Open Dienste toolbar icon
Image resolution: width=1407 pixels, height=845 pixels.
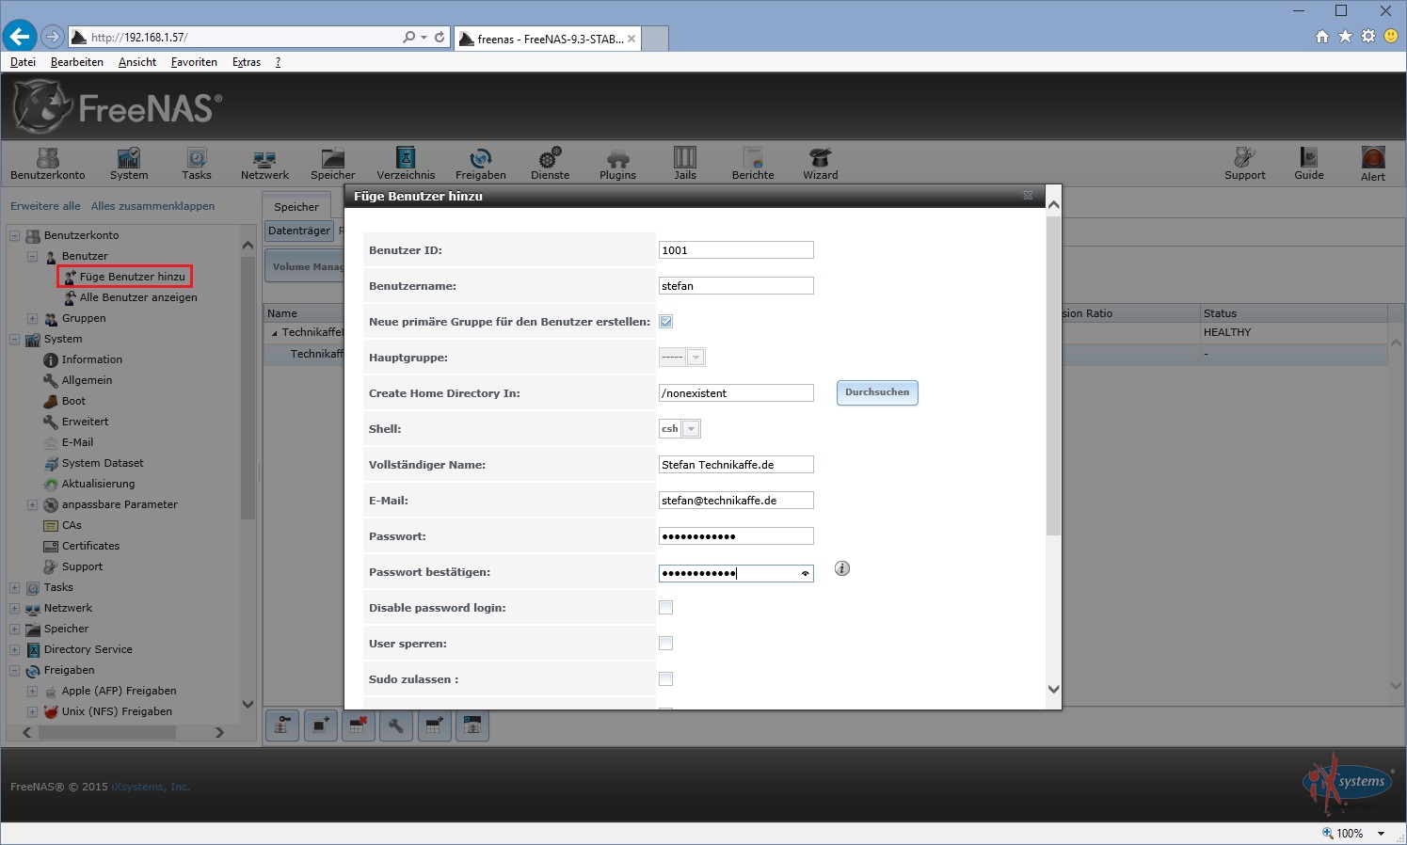pos(551,163)
